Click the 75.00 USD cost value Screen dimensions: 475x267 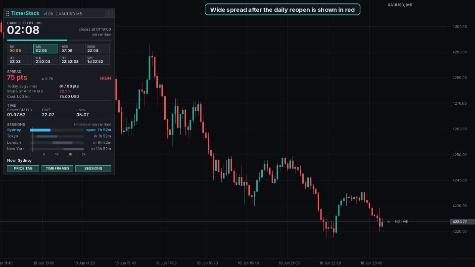click(69, 96)
